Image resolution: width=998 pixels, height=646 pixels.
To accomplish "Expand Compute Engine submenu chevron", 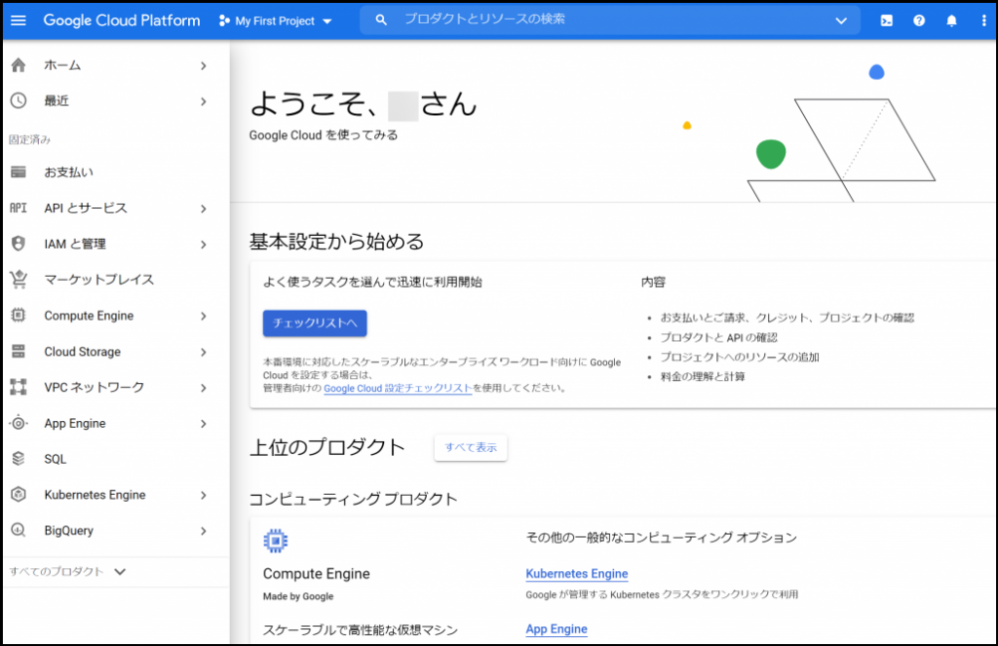I will point(204,316).
